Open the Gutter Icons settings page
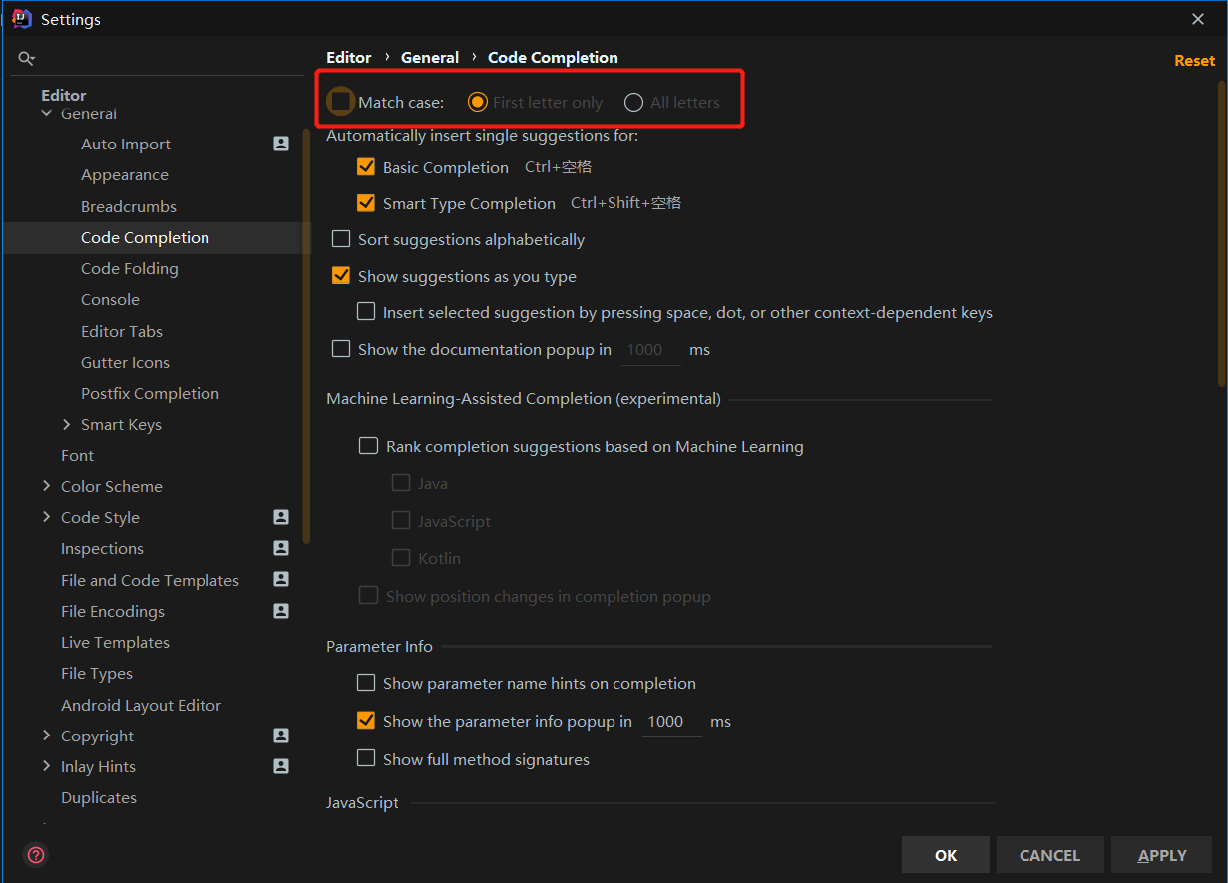 tap(125, 362)
